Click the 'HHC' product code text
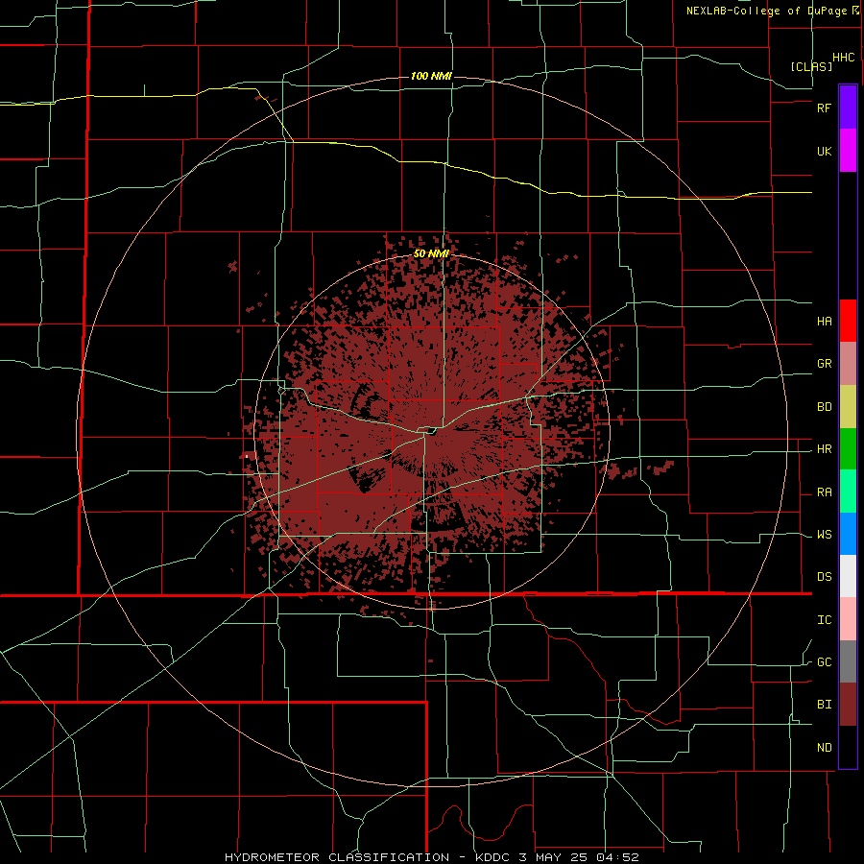This screenshot has height=864, width=864. (x=843, y=58)
